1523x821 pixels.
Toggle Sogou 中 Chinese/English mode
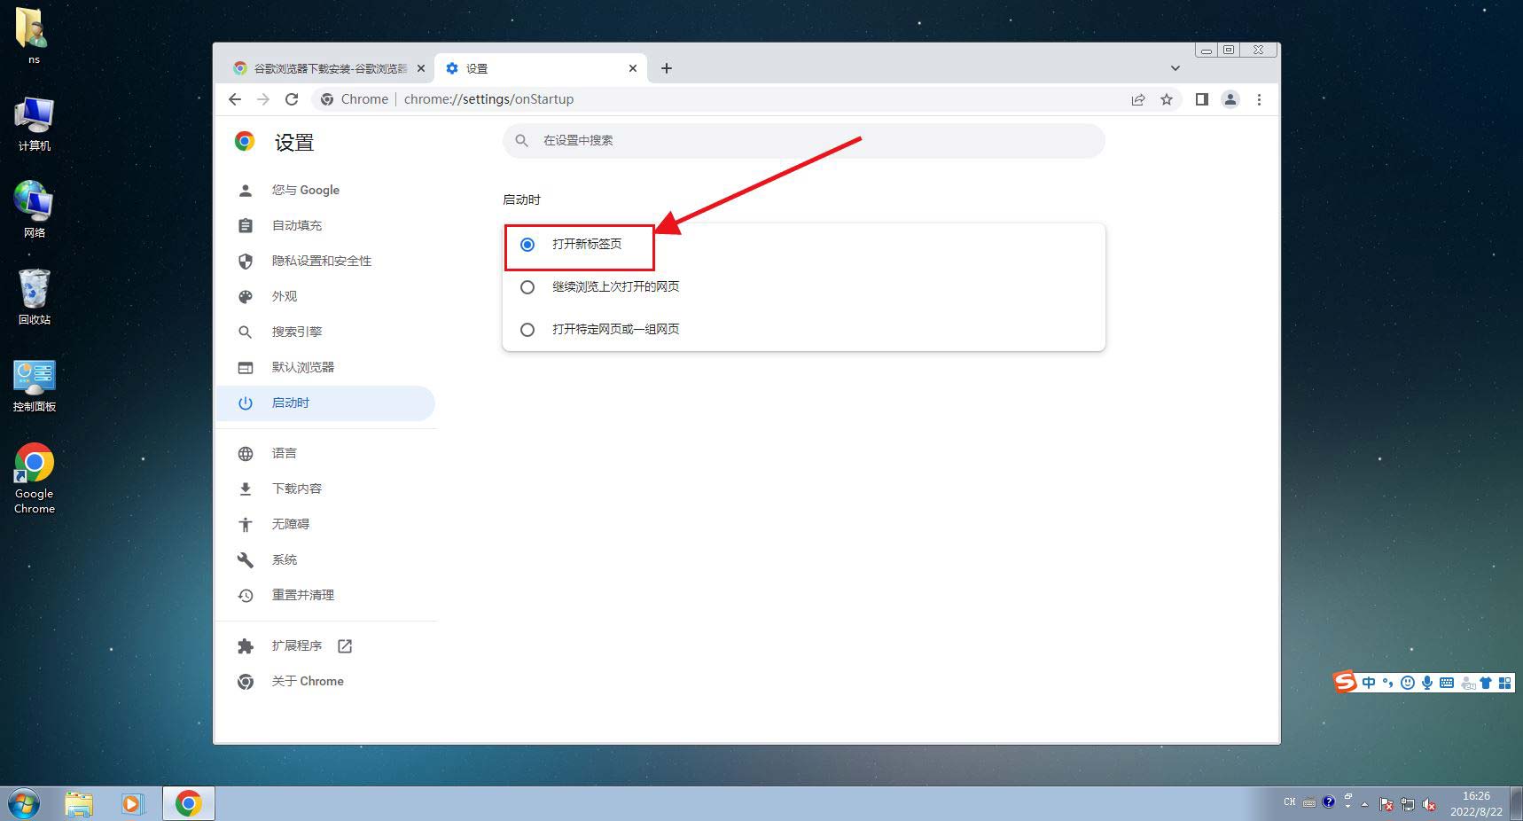(1369, 683)
